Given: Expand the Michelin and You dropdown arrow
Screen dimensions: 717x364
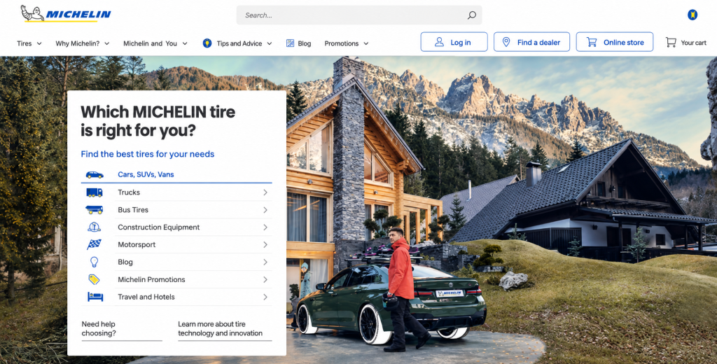Looking at the screenshot, I should tap(185, 43).
